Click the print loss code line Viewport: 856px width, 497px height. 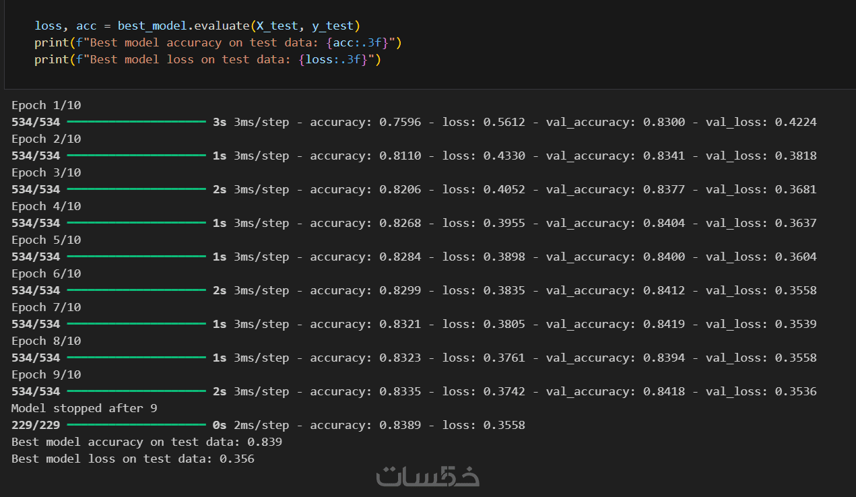point(207,59)
